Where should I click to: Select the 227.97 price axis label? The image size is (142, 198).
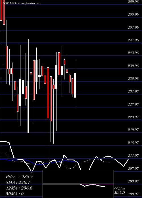[x=133, y=104]
